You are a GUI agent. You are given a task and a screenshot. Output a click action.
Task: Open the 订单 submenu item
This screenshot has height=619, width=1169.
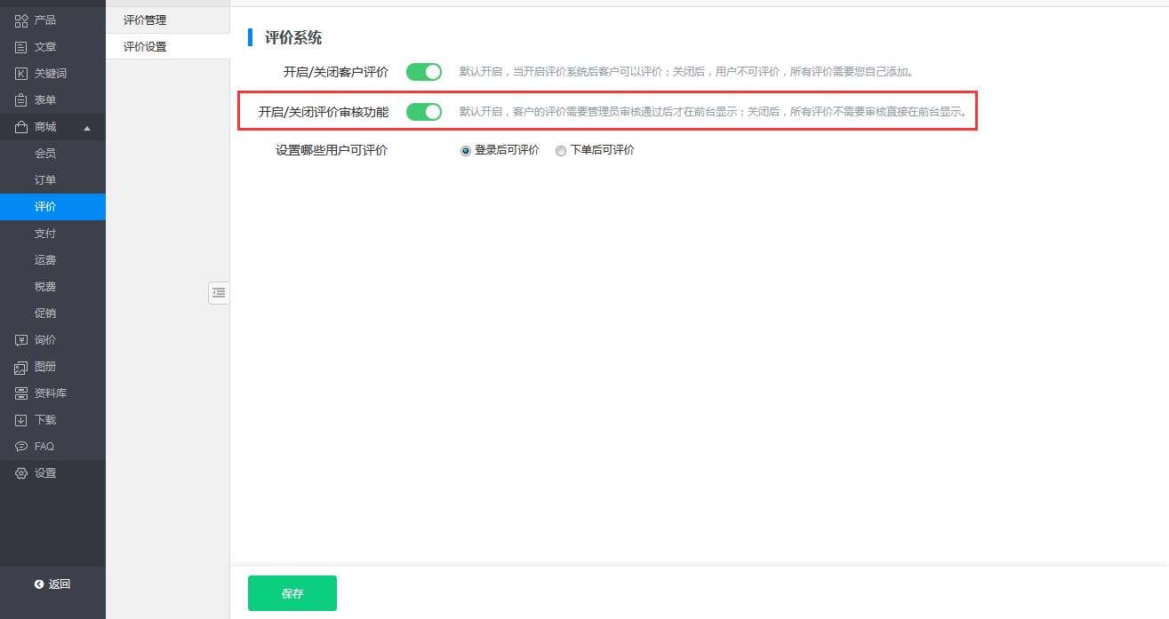(45, 180)
